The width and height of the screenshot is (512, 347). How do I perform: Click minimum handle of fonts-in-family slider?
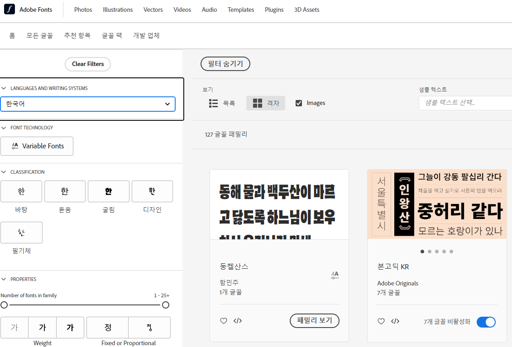tap(4, 305)
